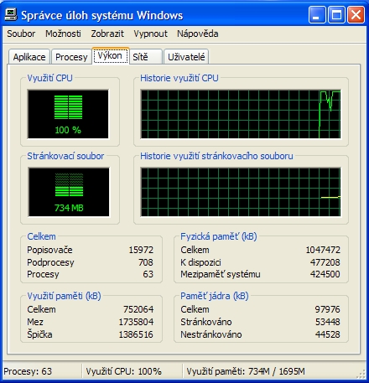Image resolution: width=369 pixels, height=383 pixels.
Task: Open the Nápověda menu
Action: pos(198,34)
